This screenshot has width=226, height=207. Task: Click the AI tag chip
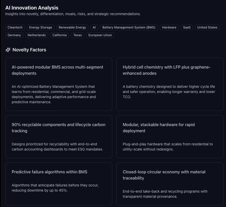click(x=94, y=27)
